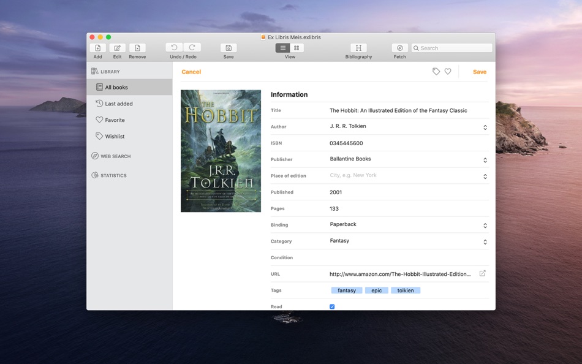Open the Bibliography tool
Viewport: 582px width, 364px height.
tap(358, 47)
